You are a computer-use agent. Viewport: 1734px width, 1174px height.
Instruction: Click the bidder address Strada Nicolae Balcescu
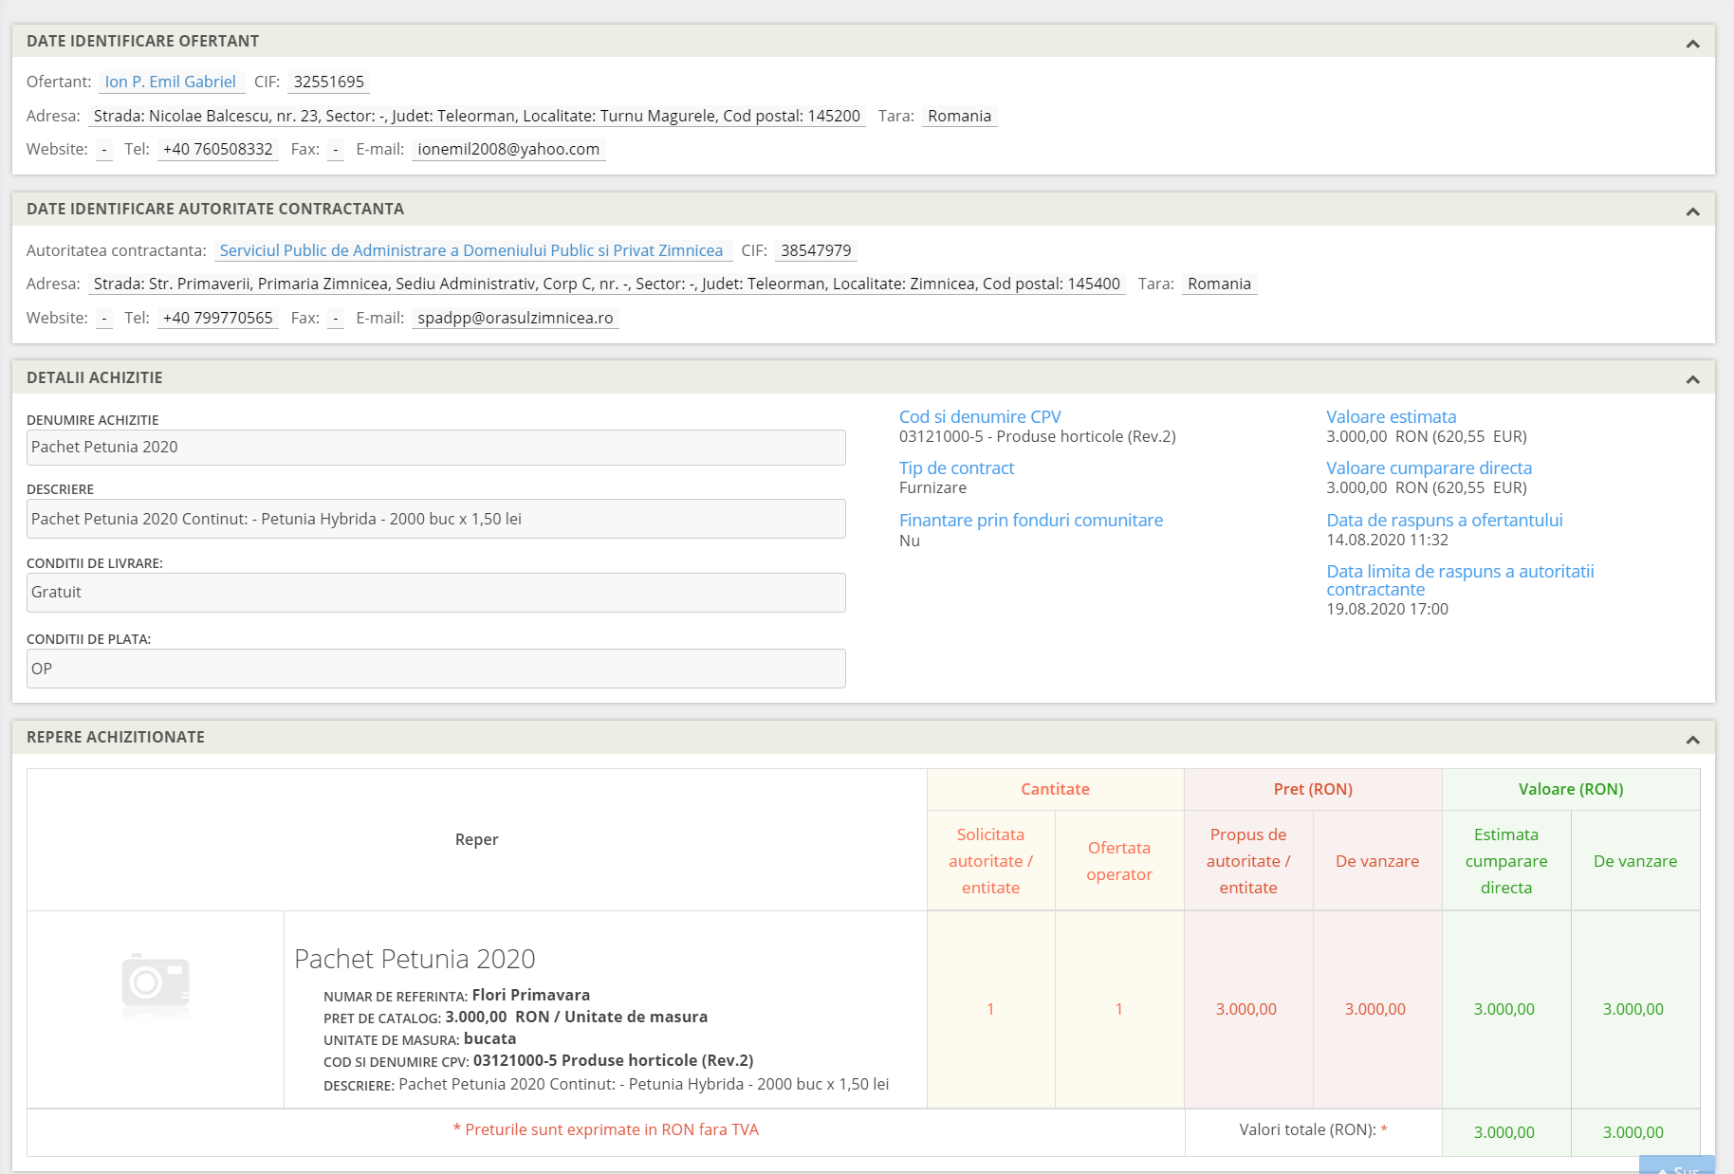pos(476,116)
